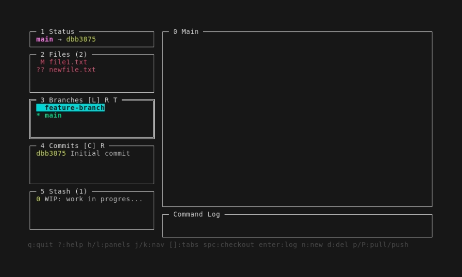The height and width of the screenshot is (277, 462).
Task: Click the dbb3875 hash in Status panel
Action: tap(81, 39)
